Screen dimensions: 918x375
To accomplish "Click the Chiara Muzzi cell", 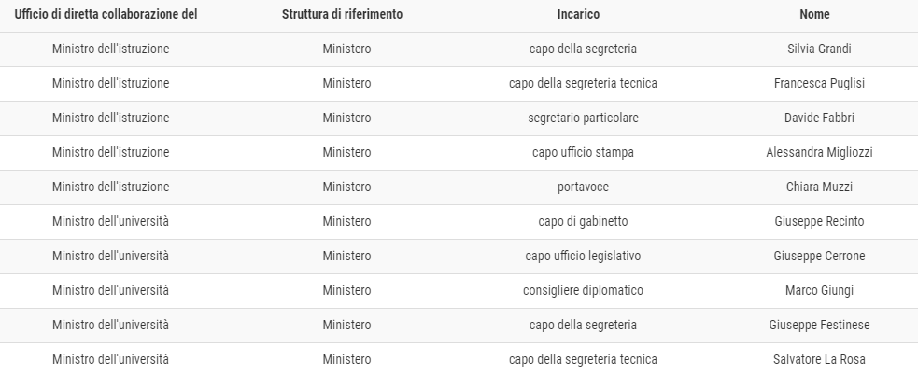I will [819, 187].
